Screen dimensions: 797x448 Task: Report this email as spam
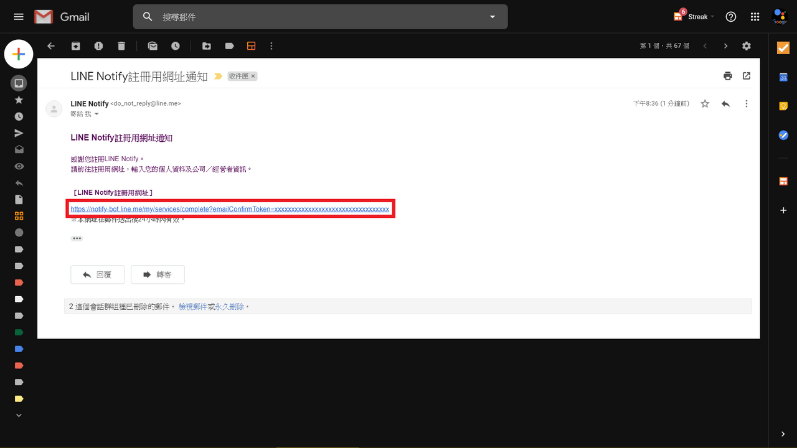coord(98,46)
